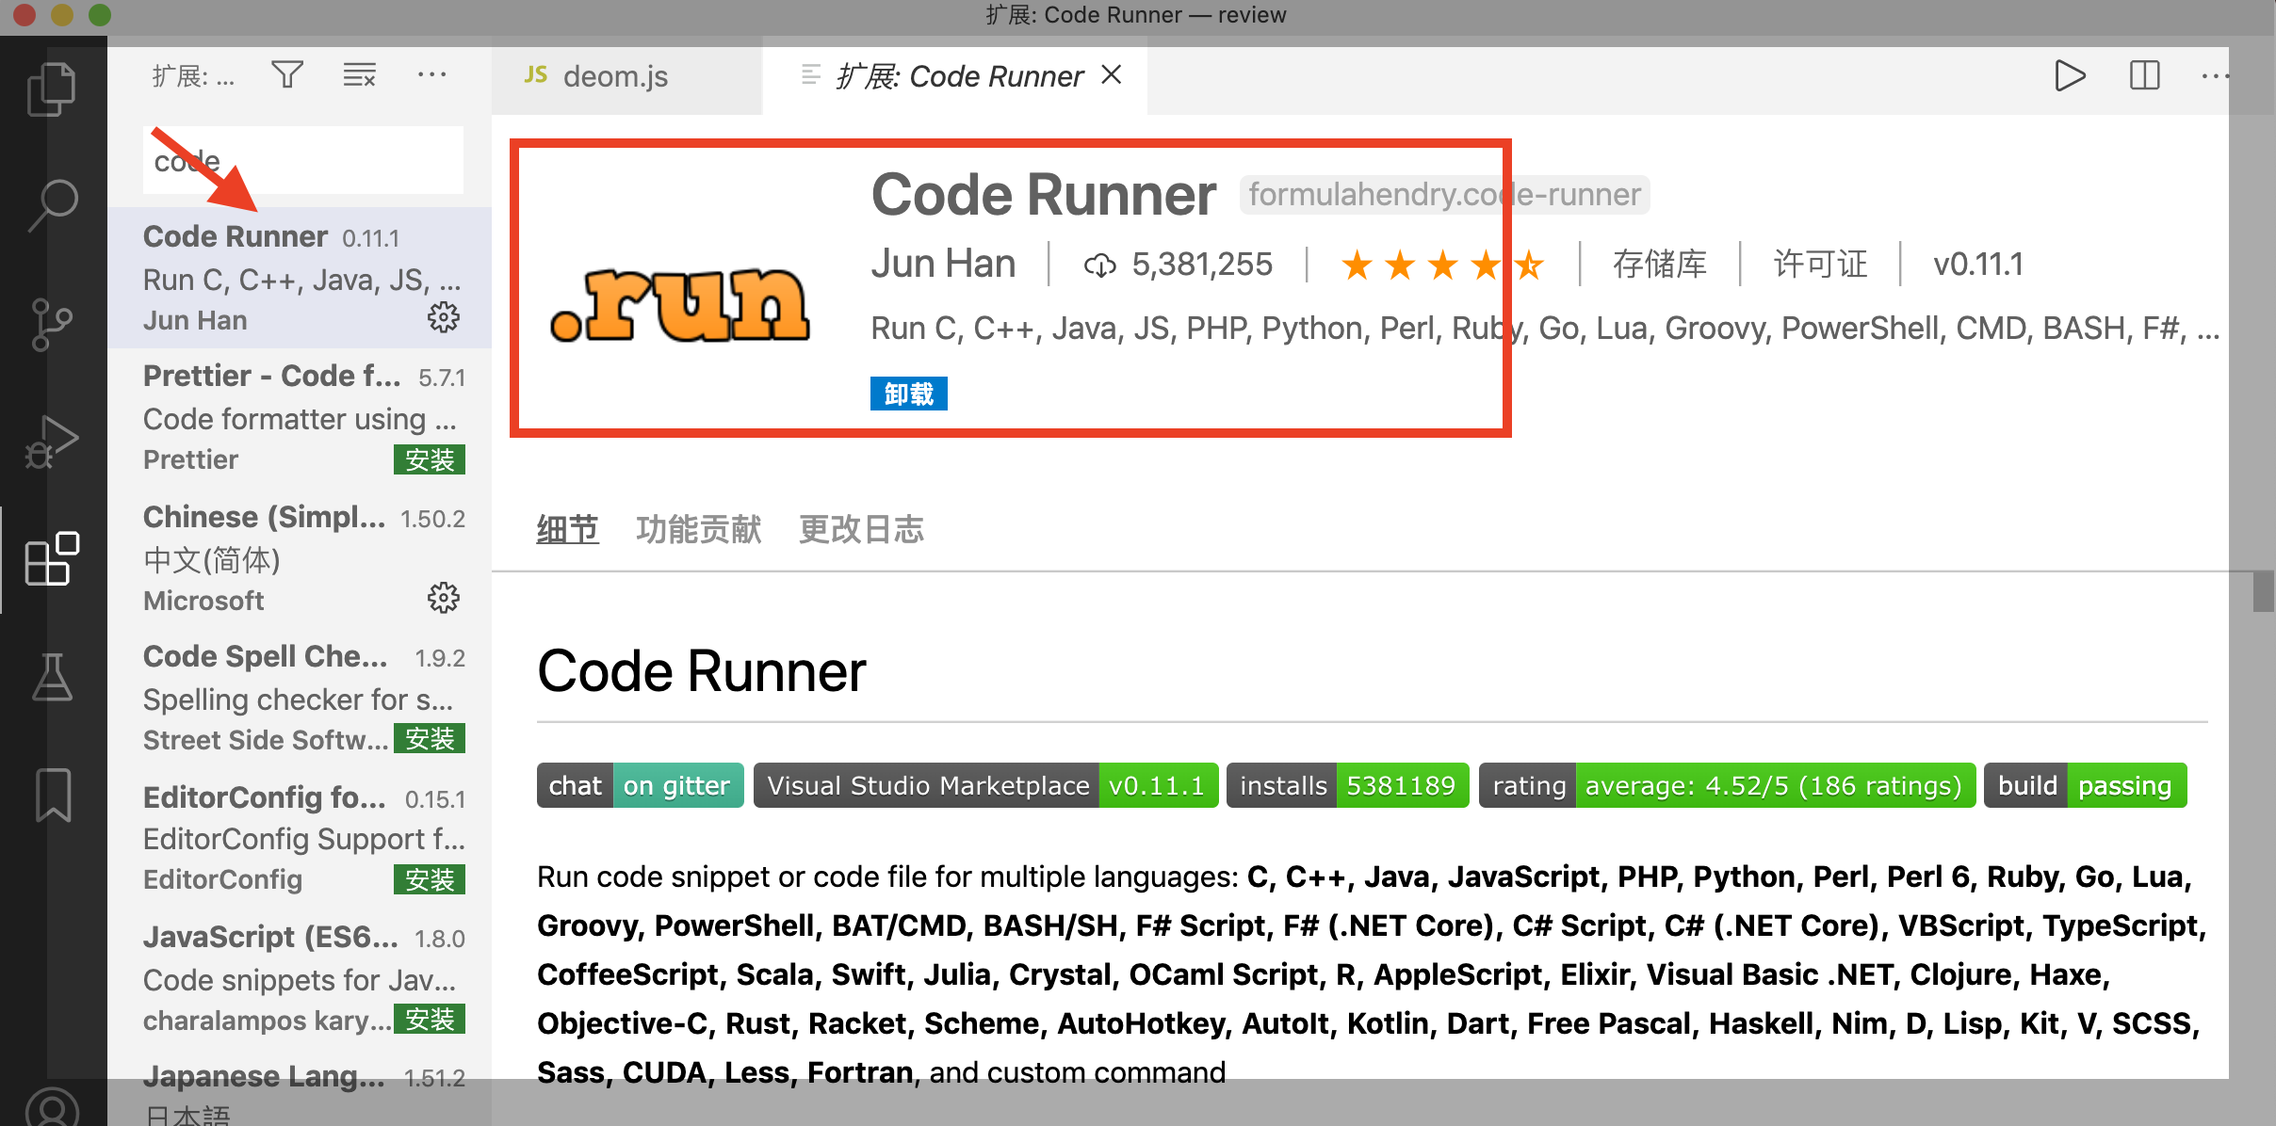Open Visual Studio Marketplace version badge

pyautogui.click(x=985, y=785)
